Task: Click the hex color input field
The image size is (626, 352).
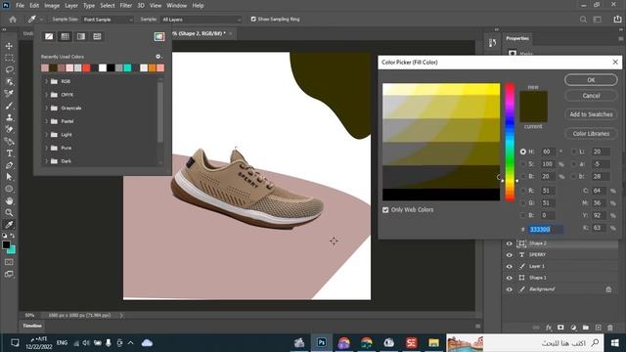Action: point(546,230)
